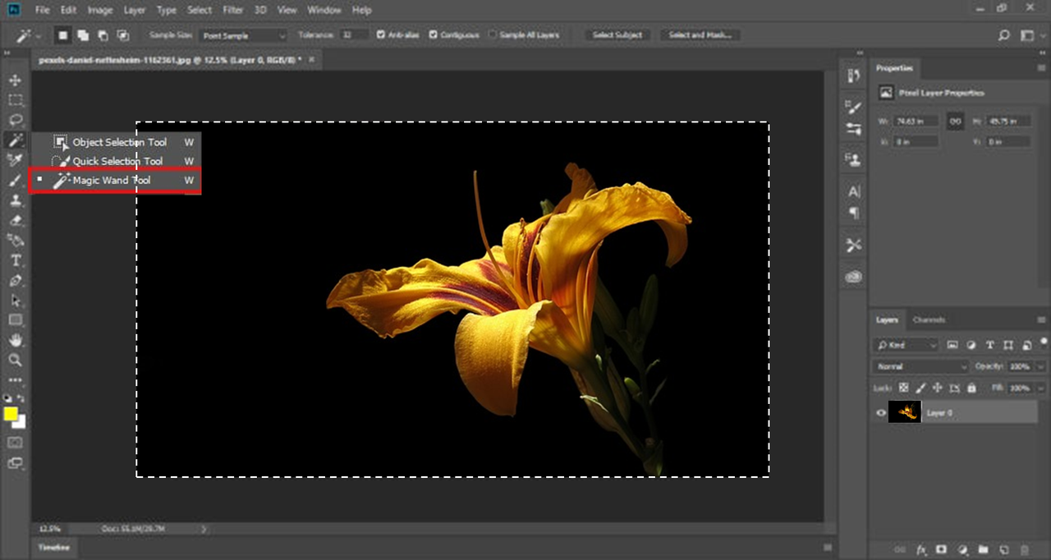Click the Tolerance value field
1051x560 pixels.
coord(355,35)
